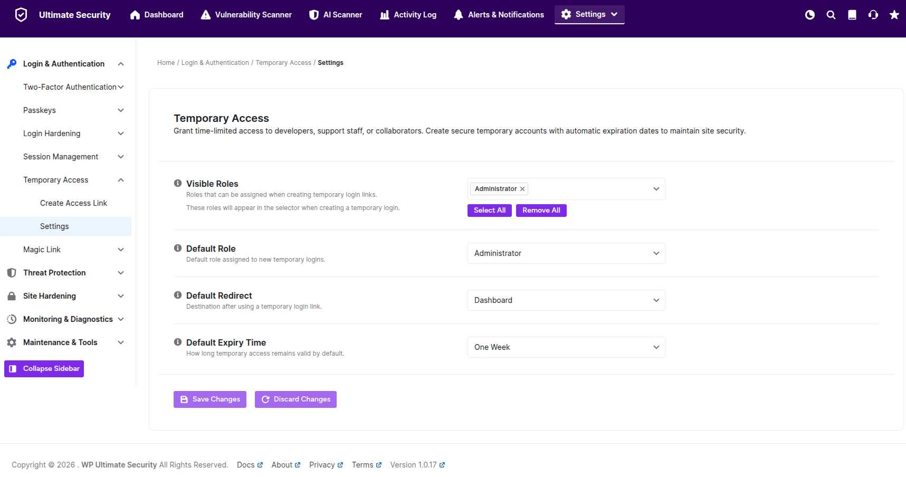Expand the Magic Link submenu

pyautogui.click(x=121, y=250)
